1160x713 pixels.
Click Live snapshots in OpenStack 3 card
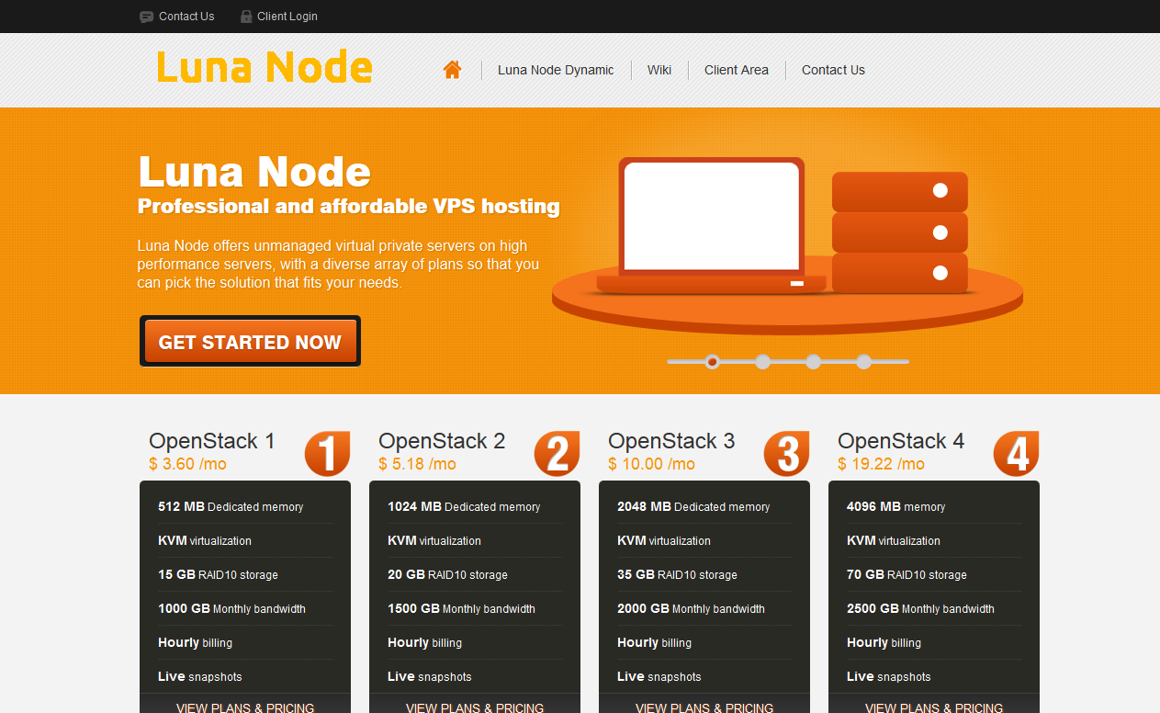coord(659,676)
